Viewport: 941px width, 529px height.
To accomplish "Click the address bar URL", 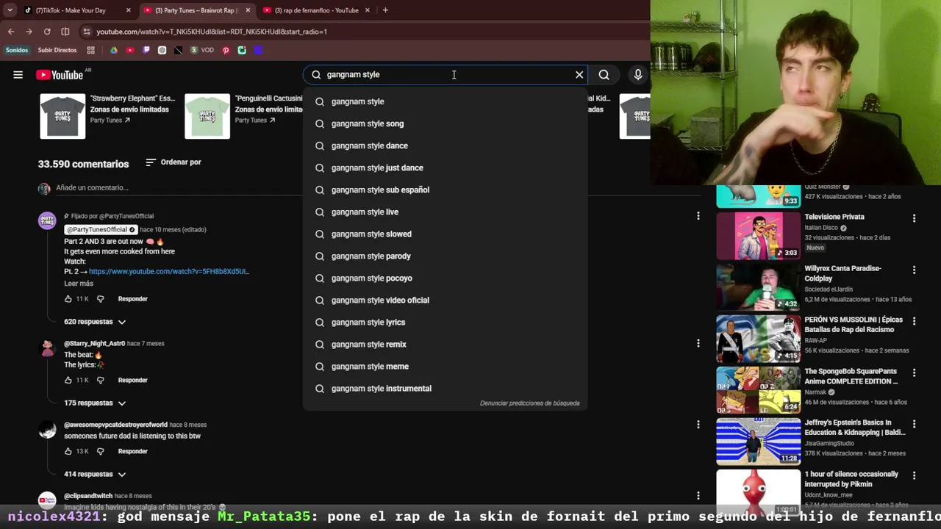I will pyautogui.click(x=212, y=32).
